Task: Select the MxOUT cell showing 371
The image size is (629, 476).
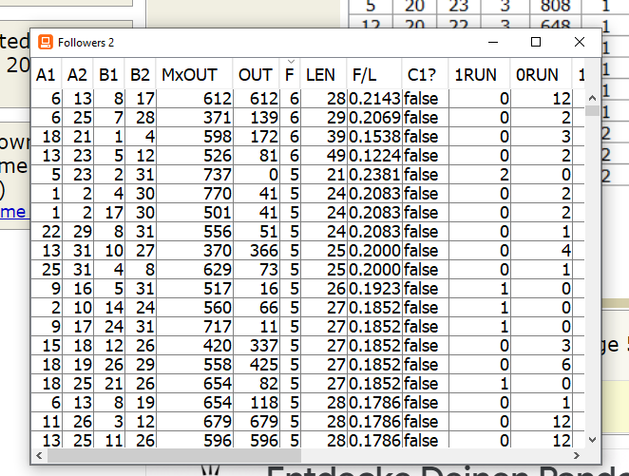Action: [194, 118]
